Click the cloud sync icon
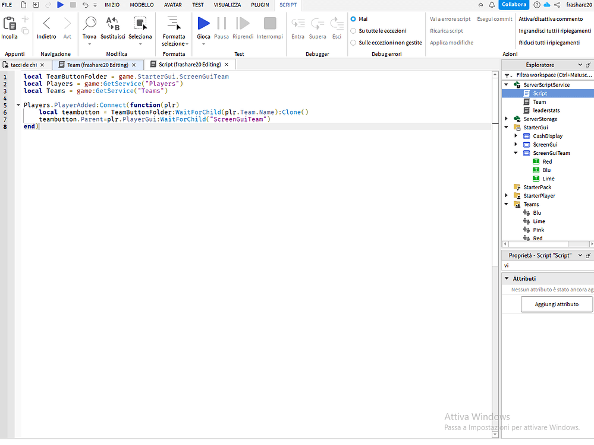Viewport: 594px width, 445px height. pos(546,5)
